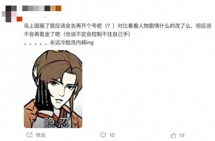215x141 pixels.
Task: Open the attached character illustration image
Action: 53,89
